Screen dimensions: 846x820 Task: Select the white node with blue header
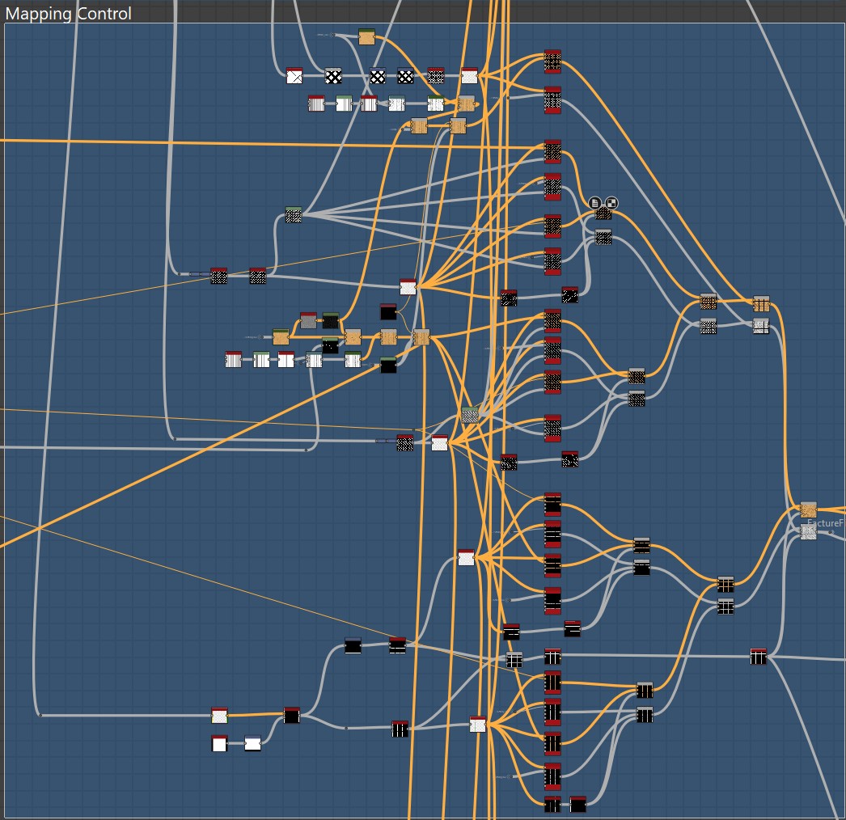[x=252, y=743]
